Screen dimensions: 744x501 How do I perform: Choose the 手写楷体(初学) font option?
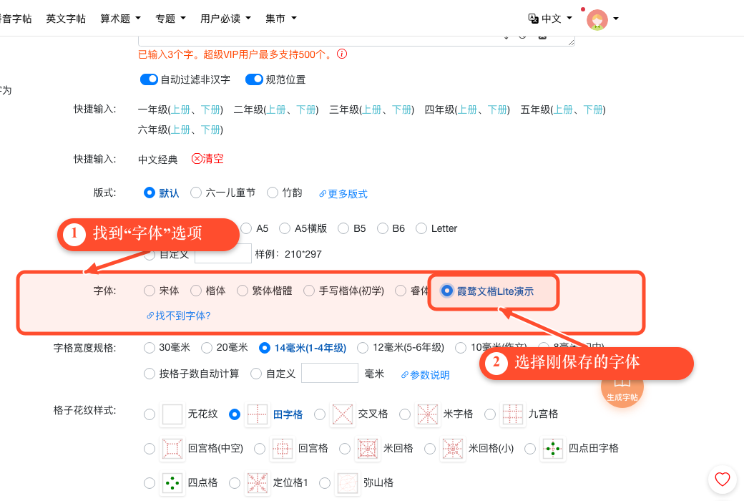tap(309, 291)
